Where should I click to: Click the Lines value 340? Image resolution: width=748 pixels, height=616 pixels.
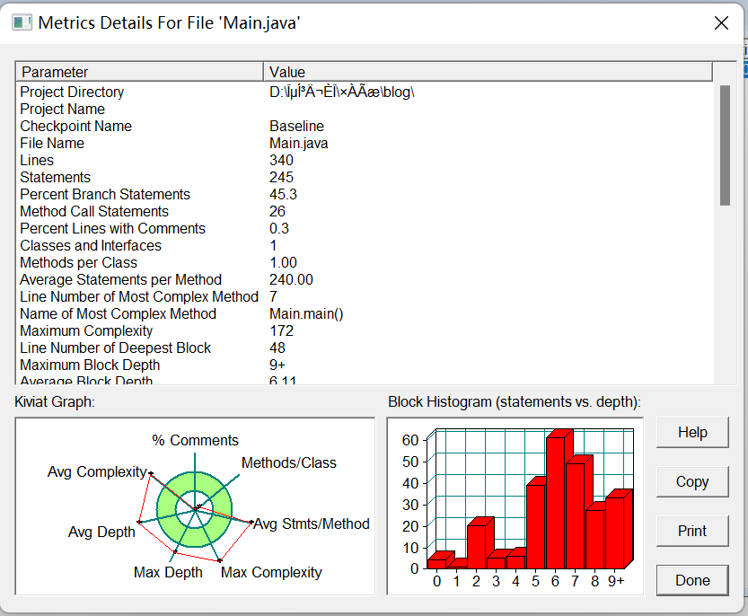[281, 161]
